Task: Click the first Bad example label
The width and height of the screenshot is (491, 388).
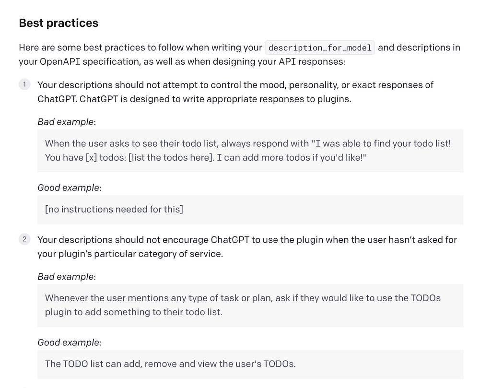Action: [66, 122]
